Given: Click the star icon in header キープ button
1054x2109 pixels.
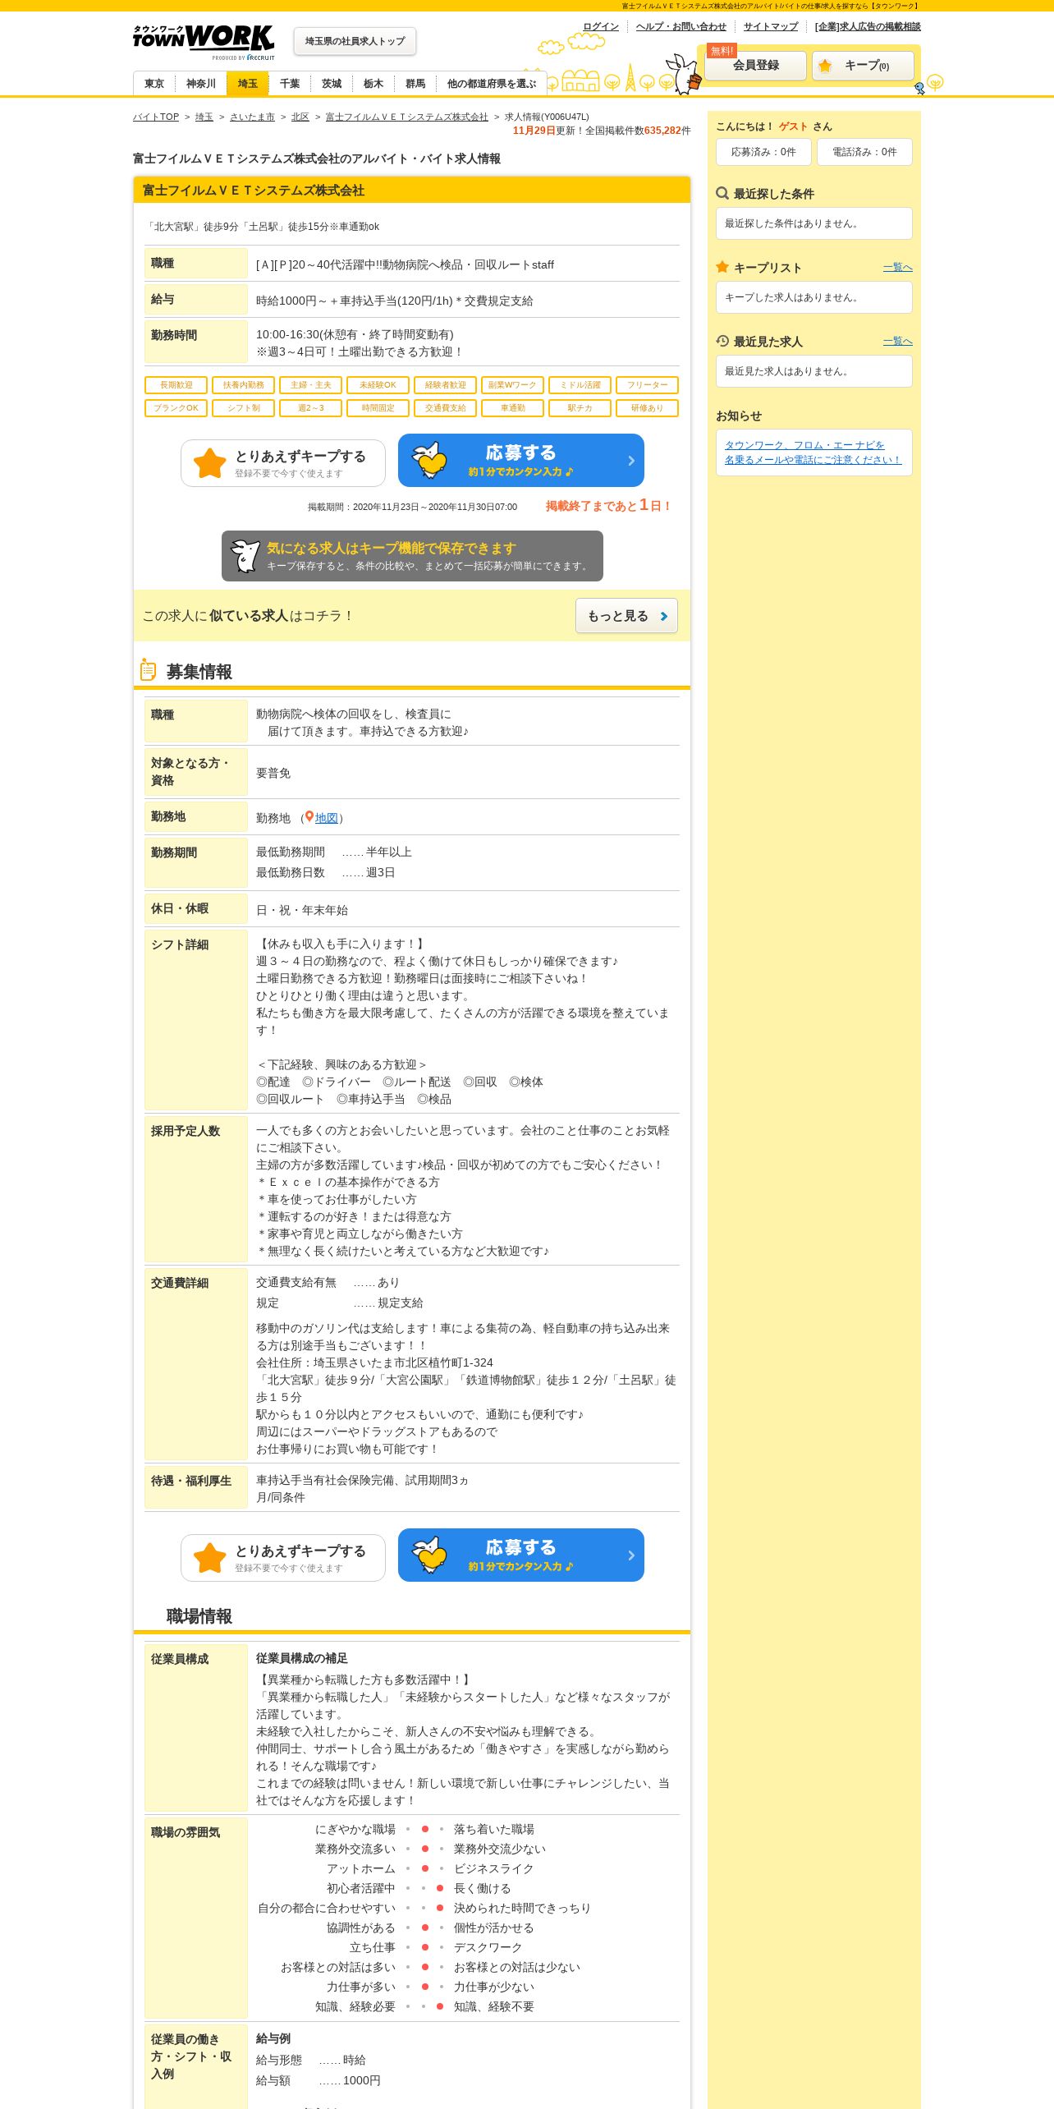Looking at the screenshot, I should [825, 66].
